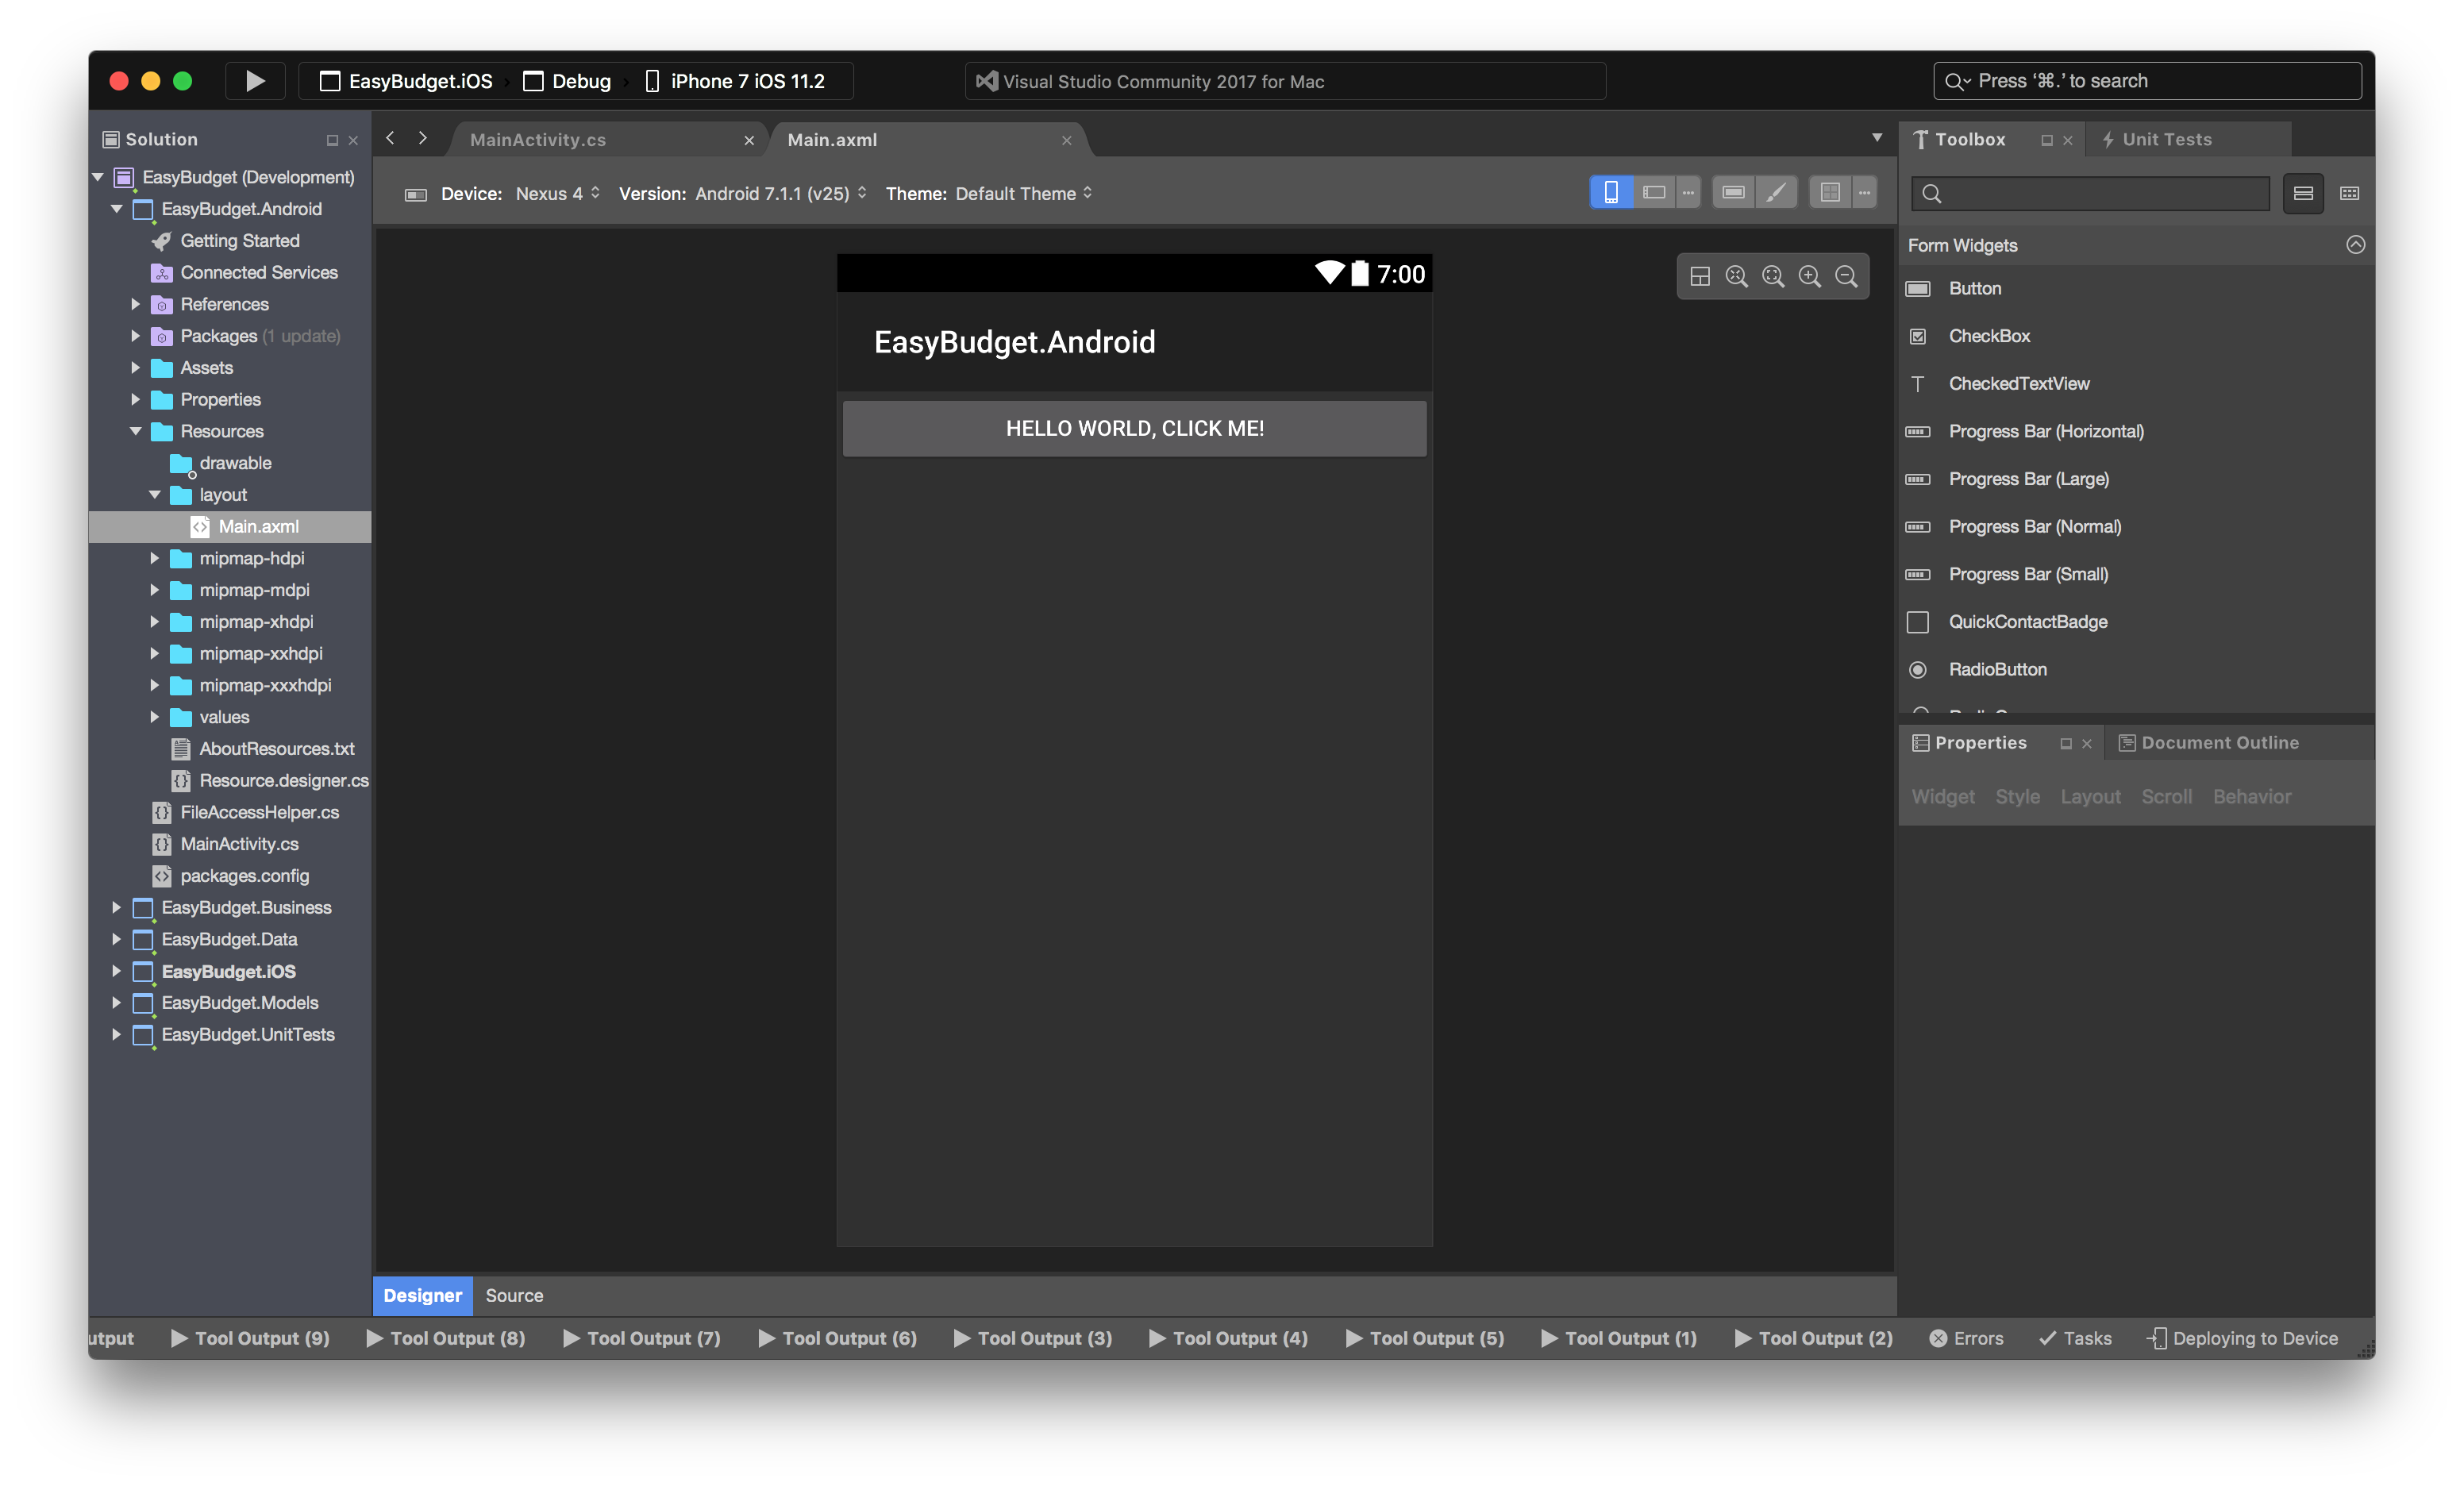This screenshot has width=2464, height=1486.
Task: Switch designer to landscape orientation
Action: tap(1654, 193)
